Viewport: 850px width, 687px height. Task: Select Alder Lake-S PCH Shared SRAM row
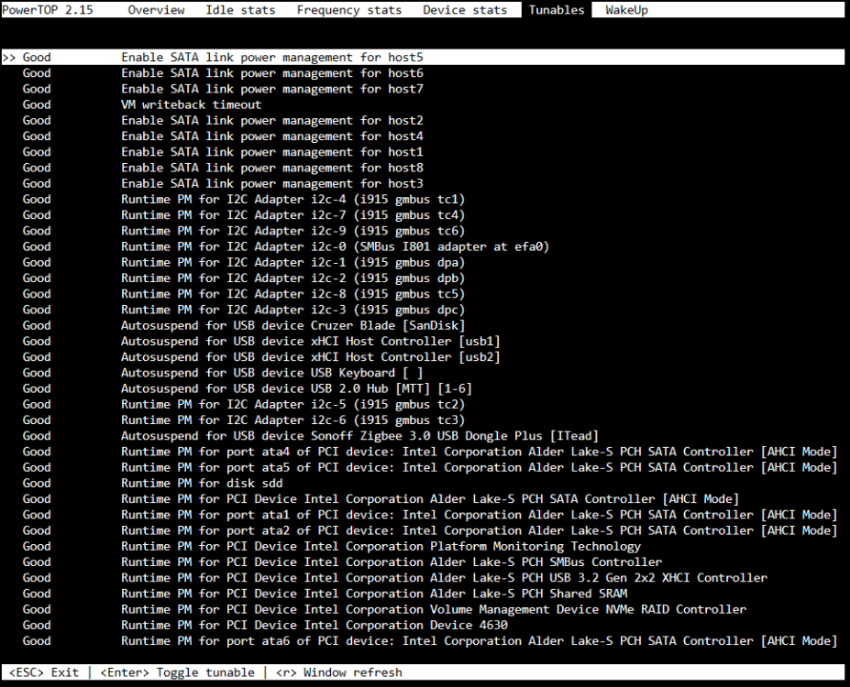423,594
